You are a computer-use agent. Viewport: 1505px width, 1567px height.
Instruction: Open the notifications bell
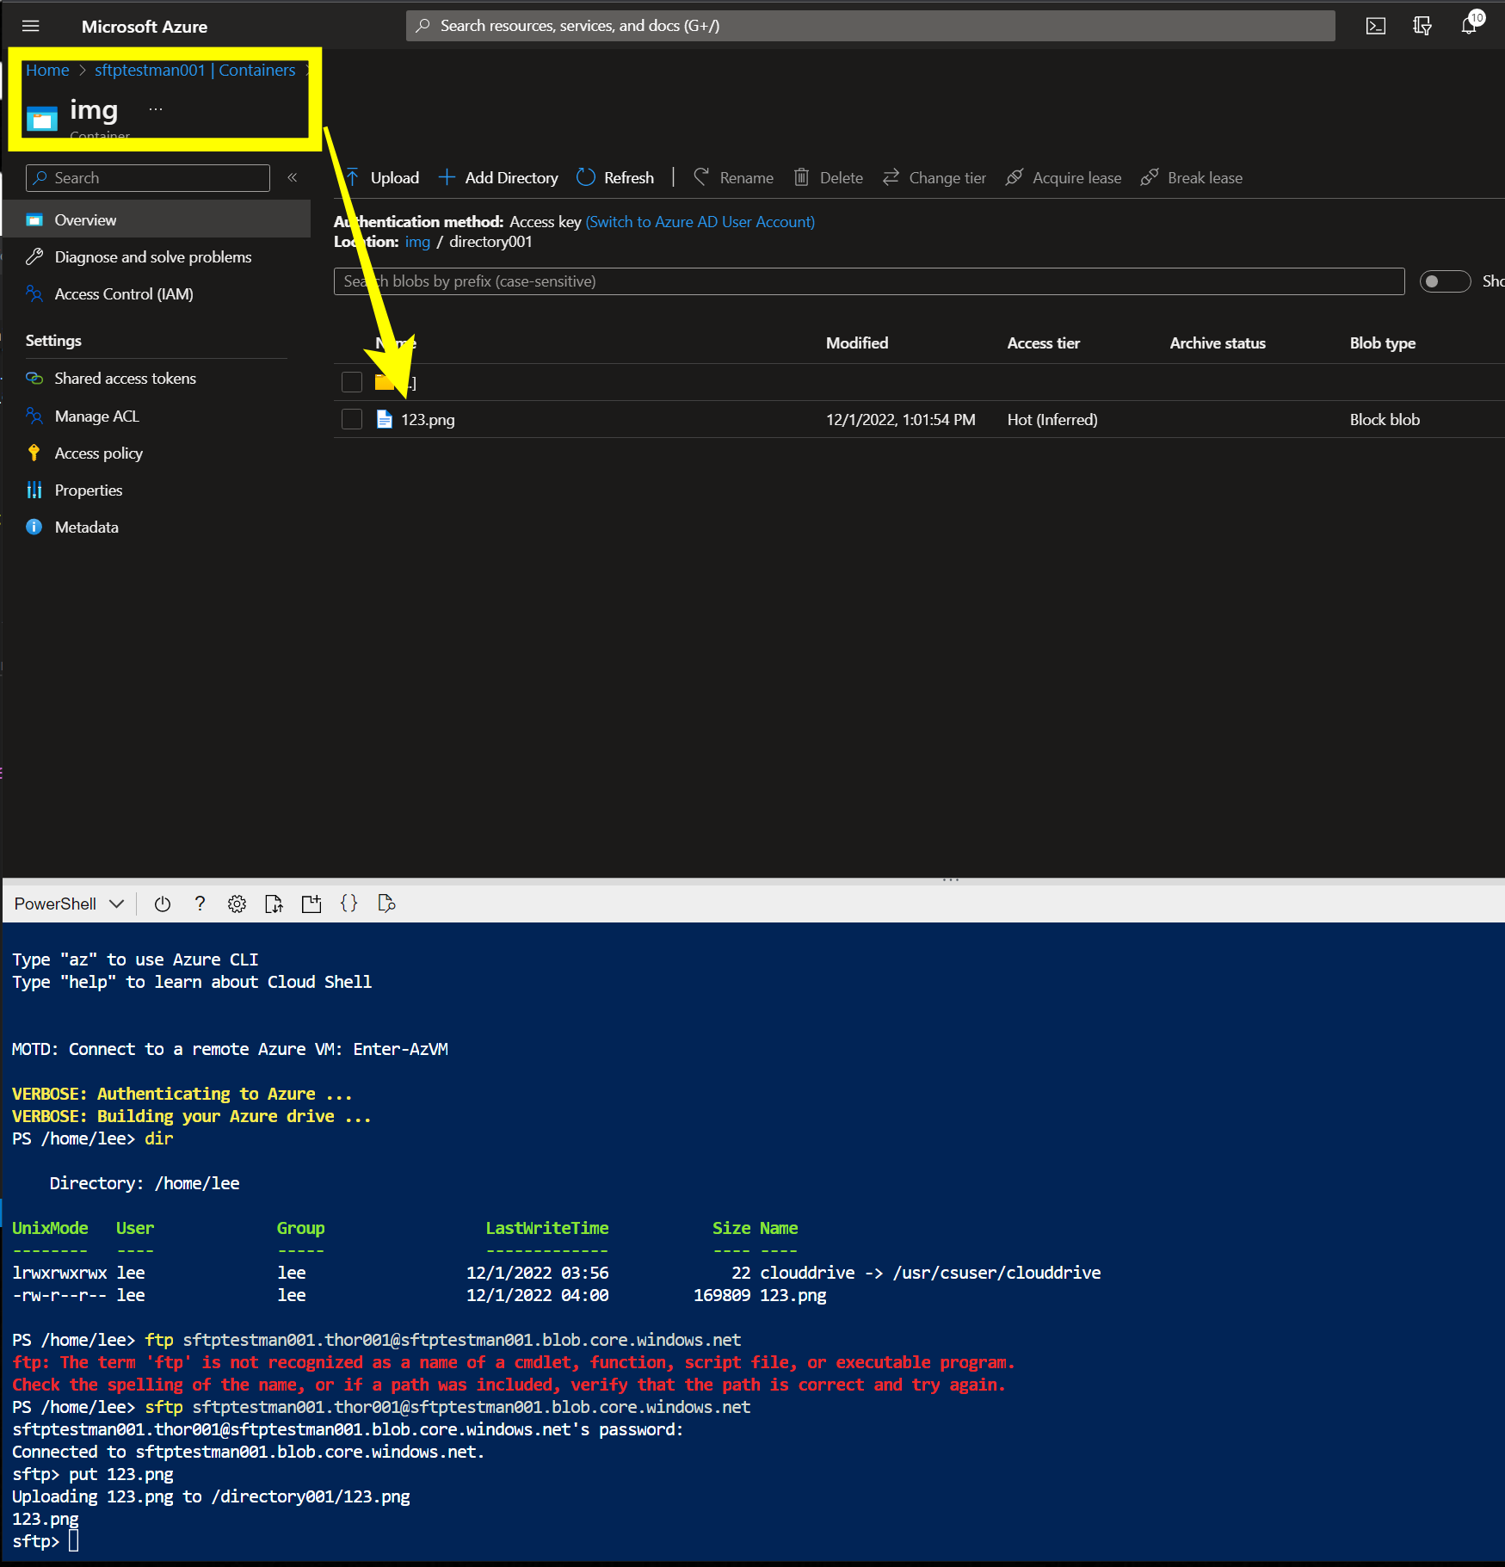click(1470, 25)
